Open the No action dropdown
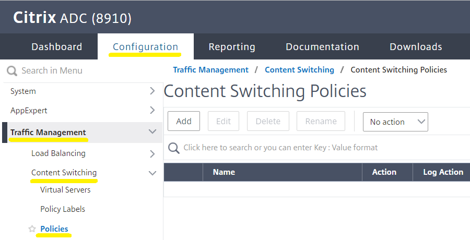Image resolution: width=470 pixels, height=240 pixels. (395, 122)
